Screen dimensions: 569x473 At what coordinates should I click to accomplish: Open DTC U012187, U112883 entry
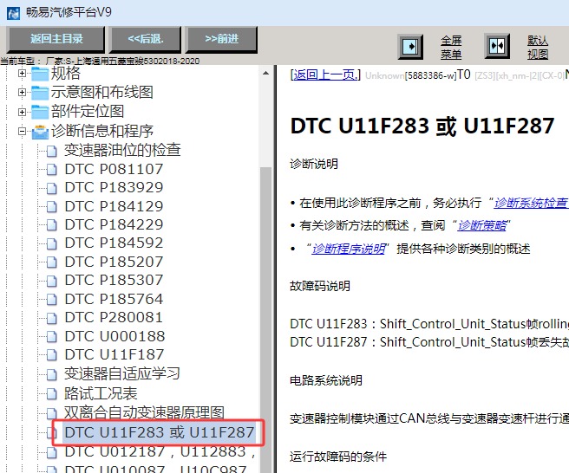(x=160, y=451)
